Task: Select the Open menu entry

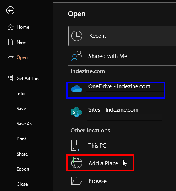Action: click(x=22, y=57)
